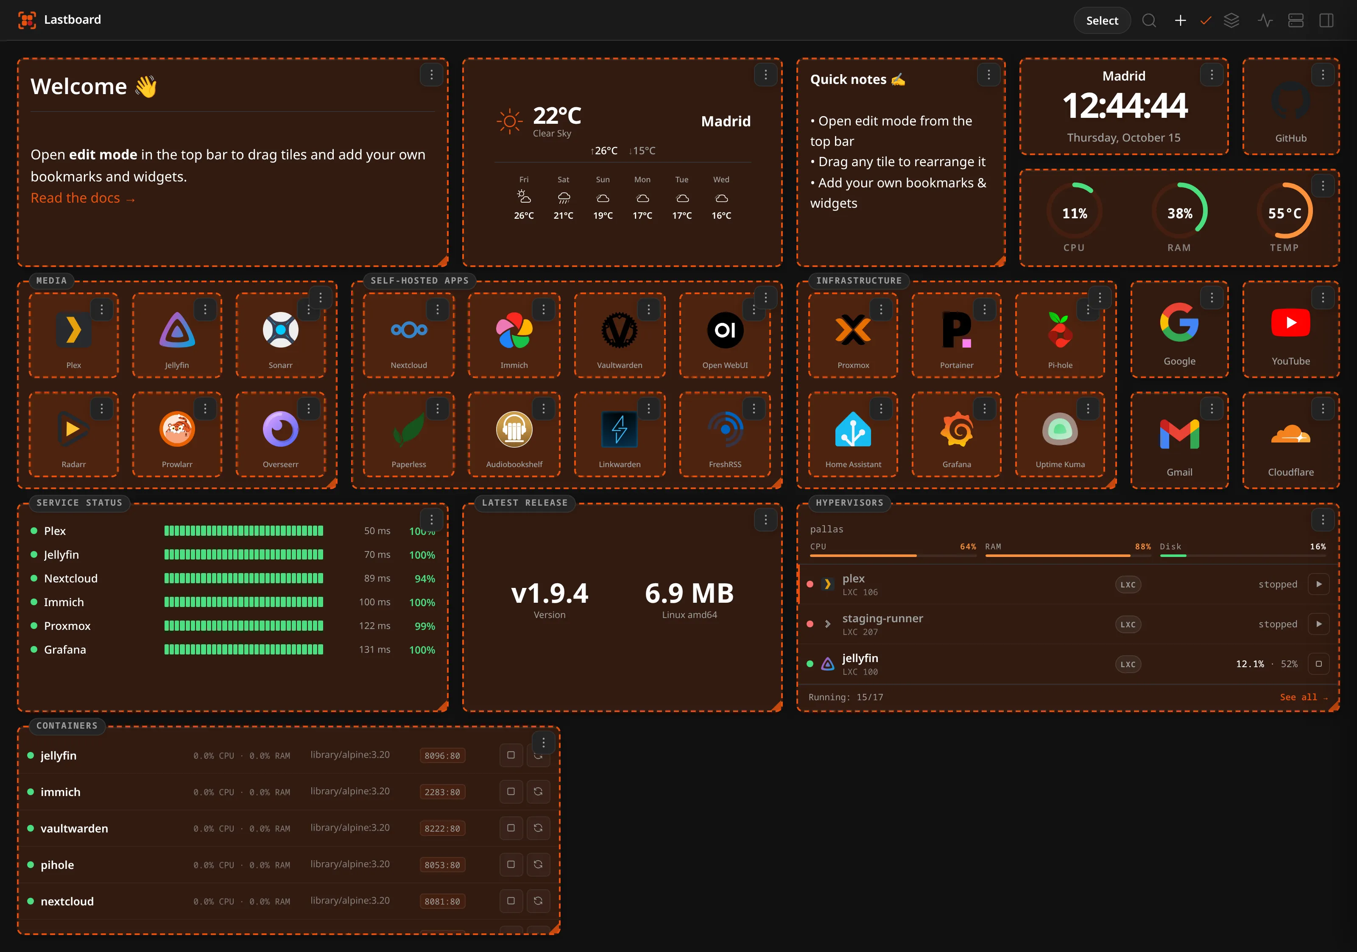Screen dimensions: 1357x952
Task: Open the activity pulse icon
Action: (x=1265, y=21)
